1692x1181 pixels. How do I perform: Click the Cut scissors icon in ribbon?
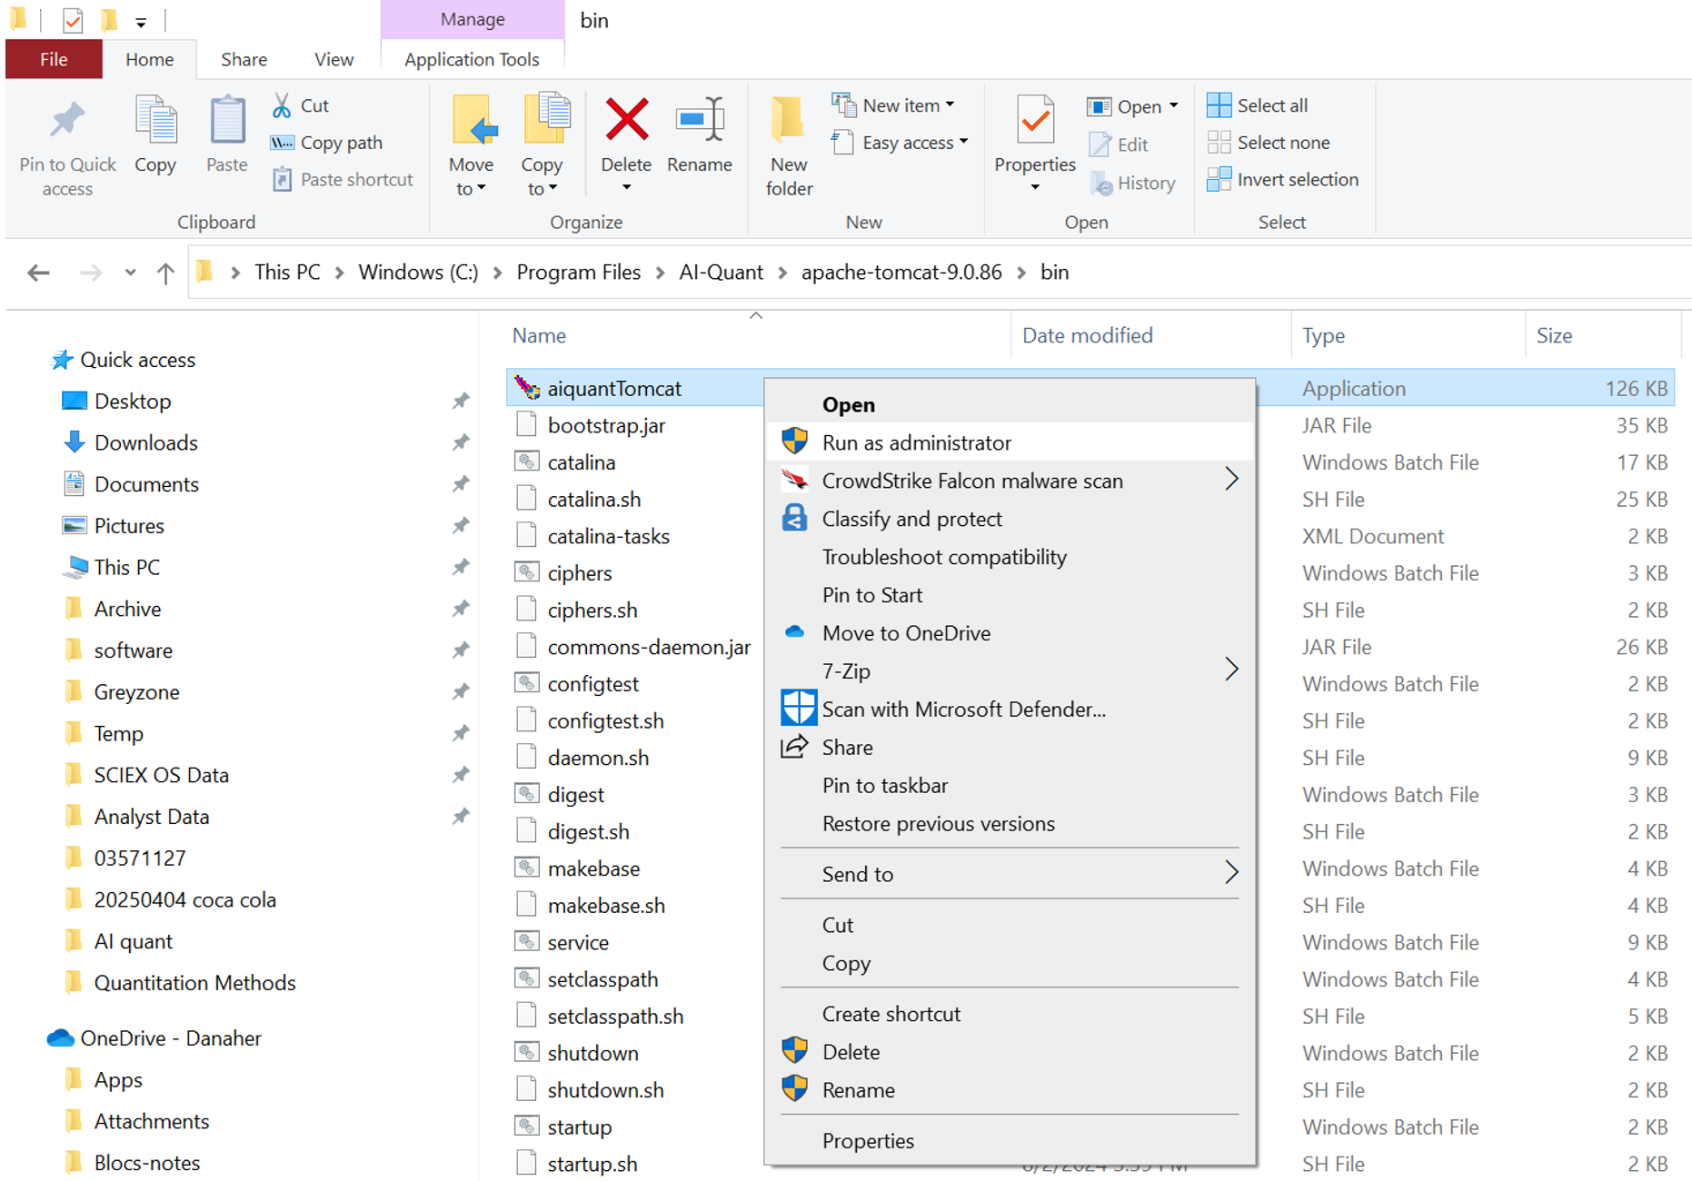click(x=283, y=105)
